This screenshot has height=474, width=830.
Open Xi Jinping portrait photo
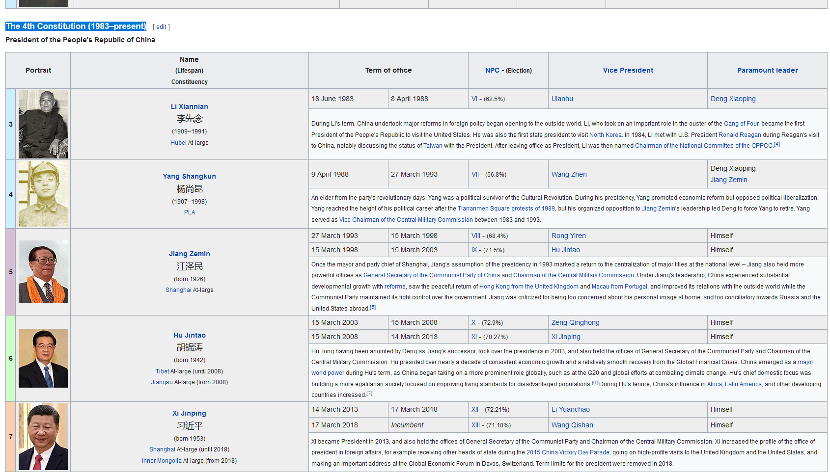click(43, 437)
